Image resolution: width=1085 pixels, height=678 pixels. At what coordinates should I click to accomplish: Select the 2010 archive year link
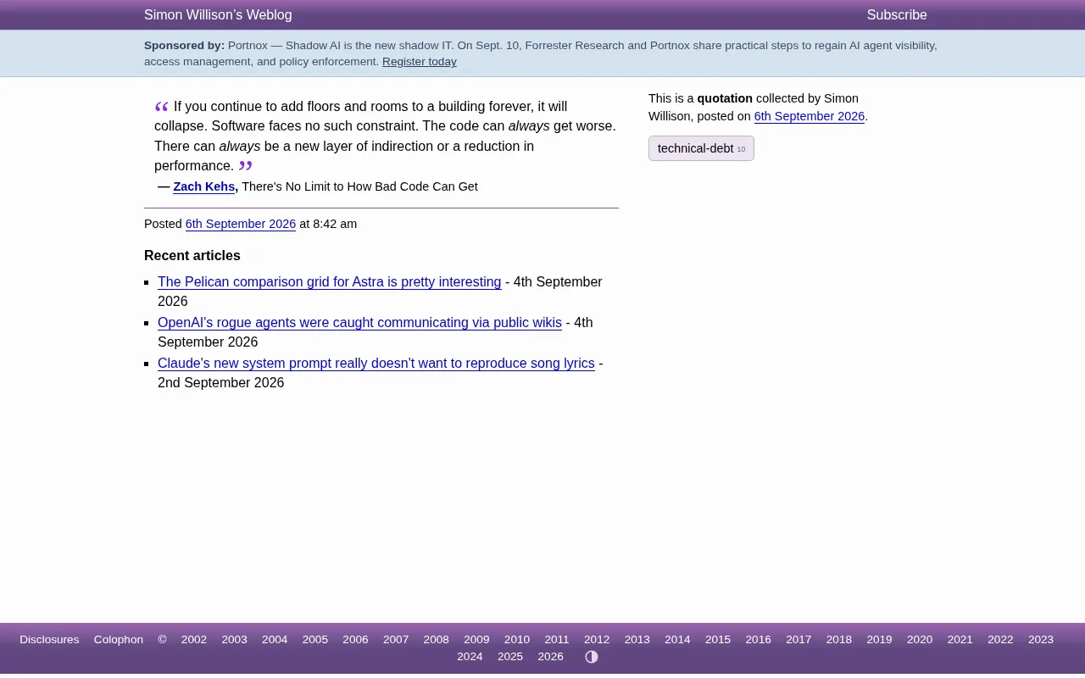point(517,640)
